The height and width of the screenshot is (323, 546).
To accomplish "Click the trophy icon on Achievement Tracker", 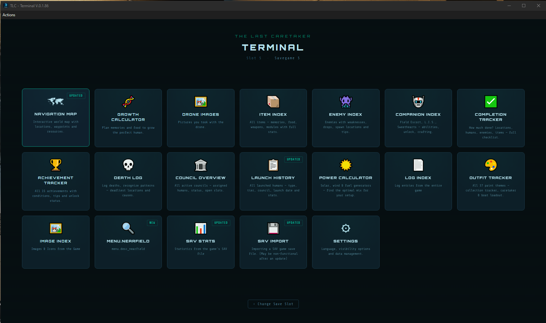I will tap(55, 165).
